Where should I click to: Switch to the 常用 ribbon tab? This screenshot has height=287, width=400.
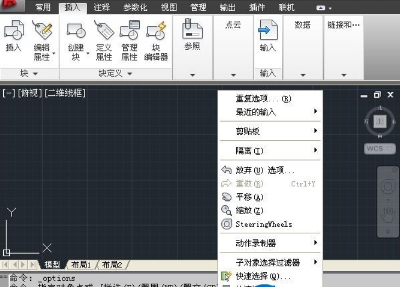(43, 7)
